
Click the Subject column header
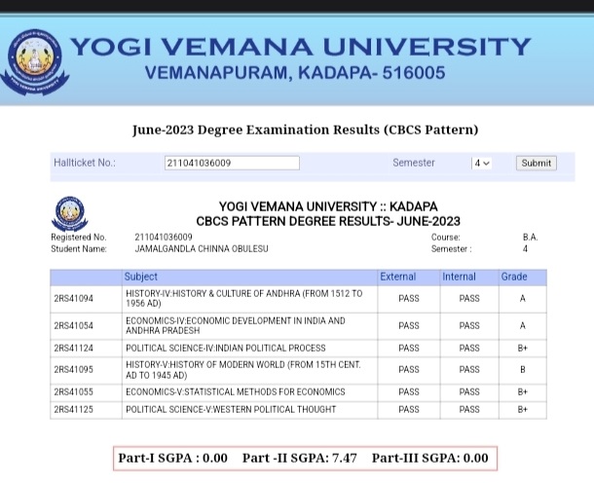[140, 277]
